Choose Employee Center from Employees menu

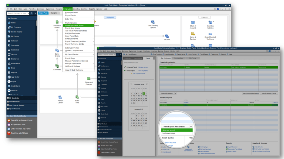click(72, 13)
